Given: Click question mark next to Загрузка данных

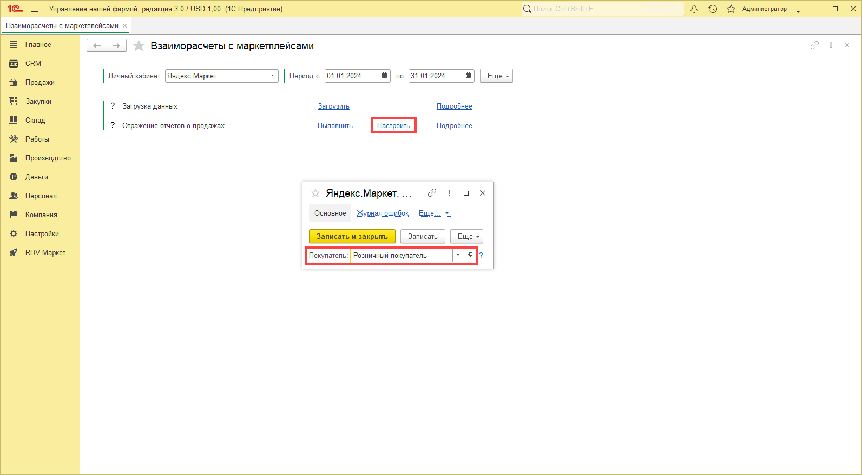Looking at the screenshot, I should (x=113, y=106).
